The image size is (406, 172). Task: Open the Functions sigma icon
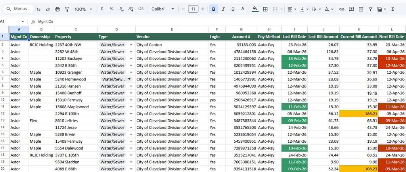click(393, 9)
